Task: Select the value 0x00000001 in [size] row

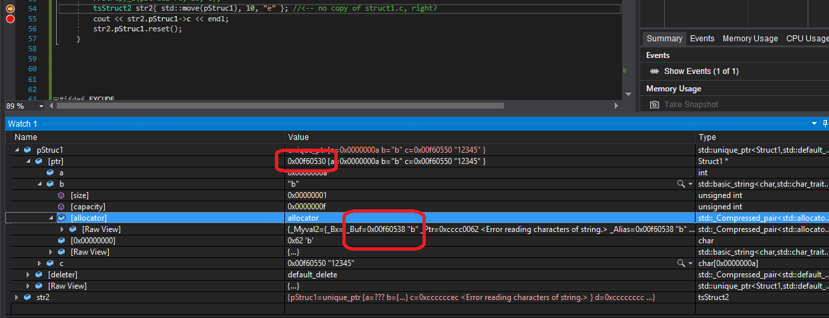Action: [307, 195]
